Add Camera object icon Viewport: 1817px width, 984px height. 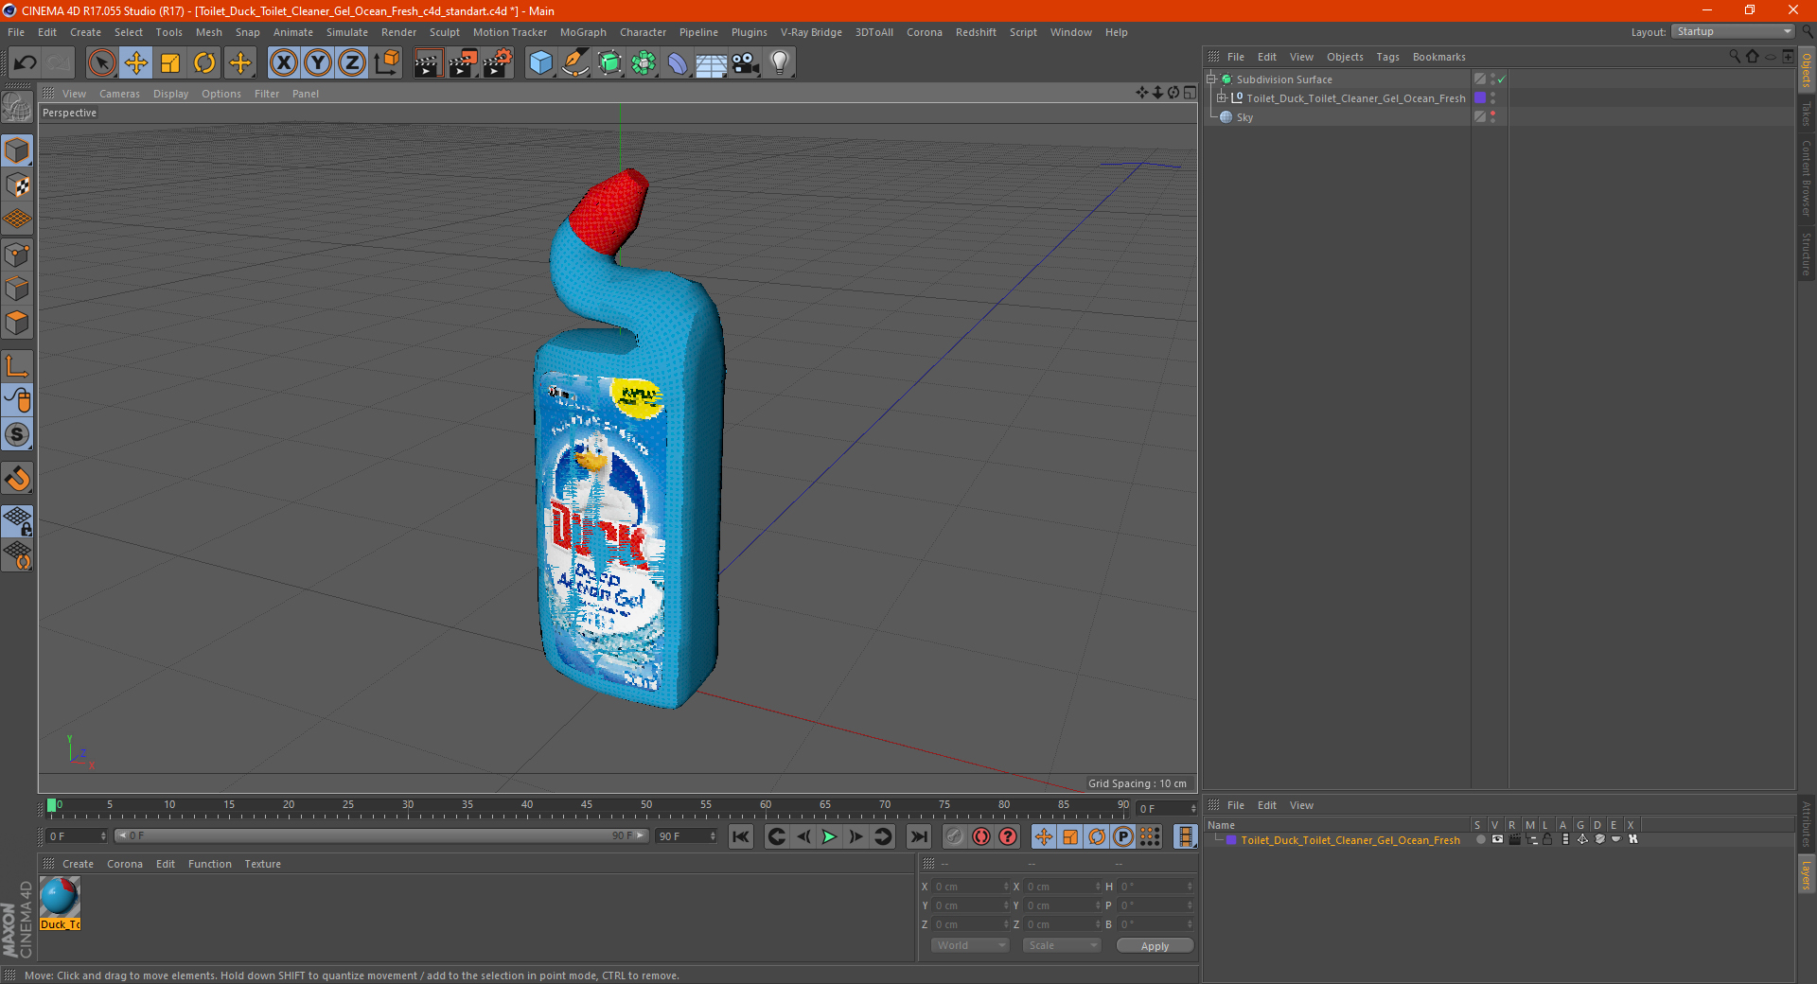[x=746, y=63]
